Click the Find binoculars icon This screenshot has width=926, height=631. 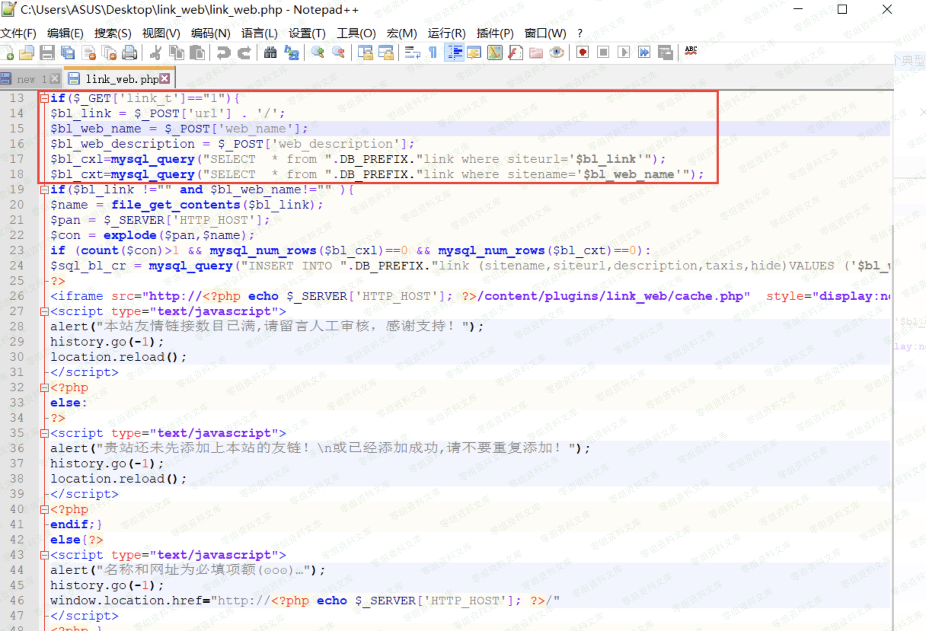pyautogui.click(x=270, y=53)
